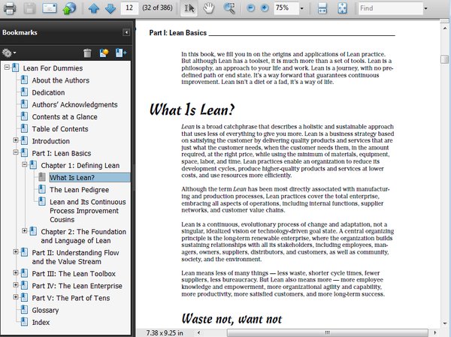The image size is (451, 337).
Task: Select the Marquee Zoom magnifier tool
Action: (x=229, y=8)
